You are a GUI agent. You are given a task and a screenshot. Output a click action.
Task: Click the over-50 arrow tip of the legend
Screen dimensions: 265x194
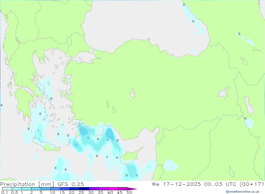point(132,189)
